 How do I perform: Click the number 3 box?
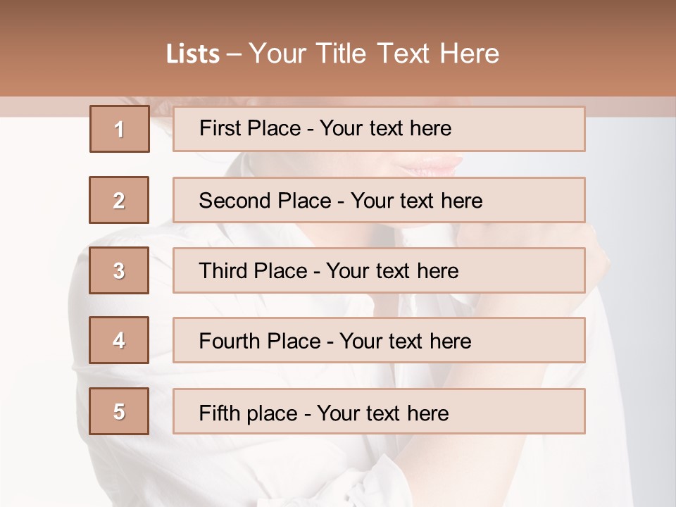[119, 270]
